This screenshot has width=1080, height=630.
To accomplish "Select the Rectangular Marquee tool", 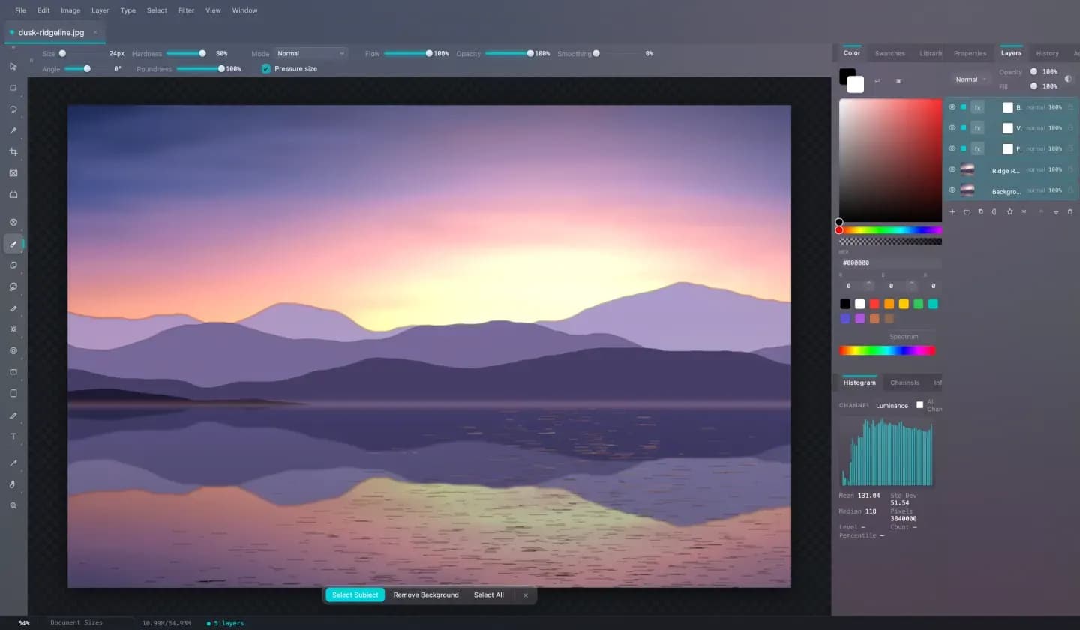I will click(x=13, y=88).
